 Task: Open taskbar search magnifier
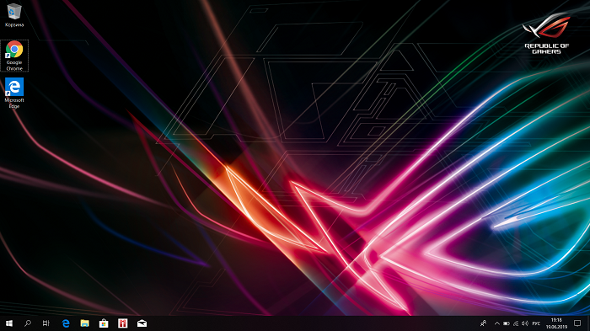[x=28, y=323]
